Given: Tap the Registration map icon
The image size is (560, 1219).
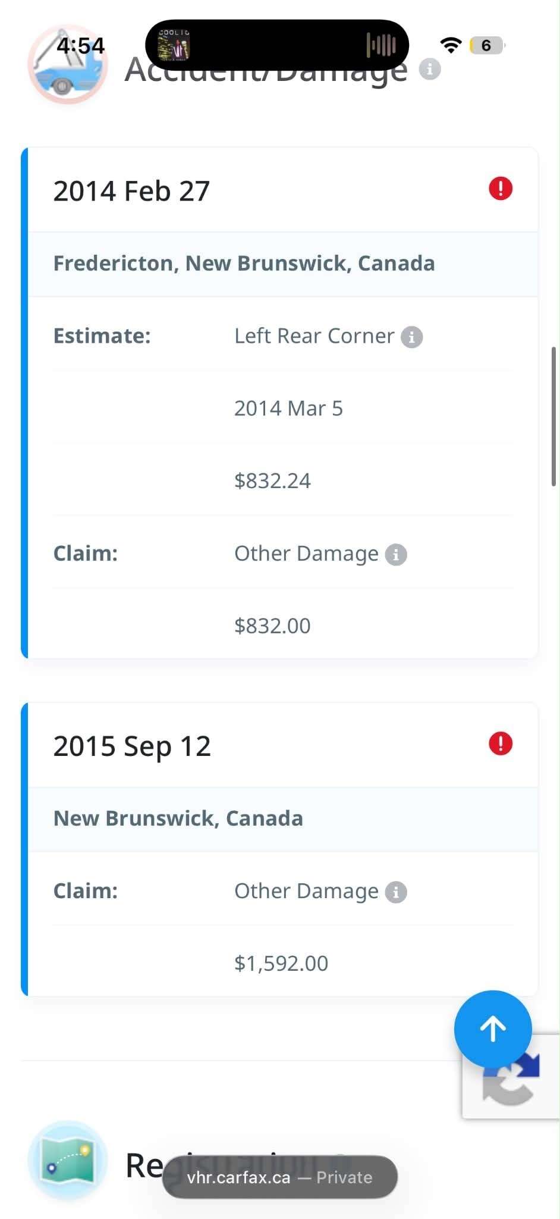Looking at the screenshot, I should [68, 1159].
